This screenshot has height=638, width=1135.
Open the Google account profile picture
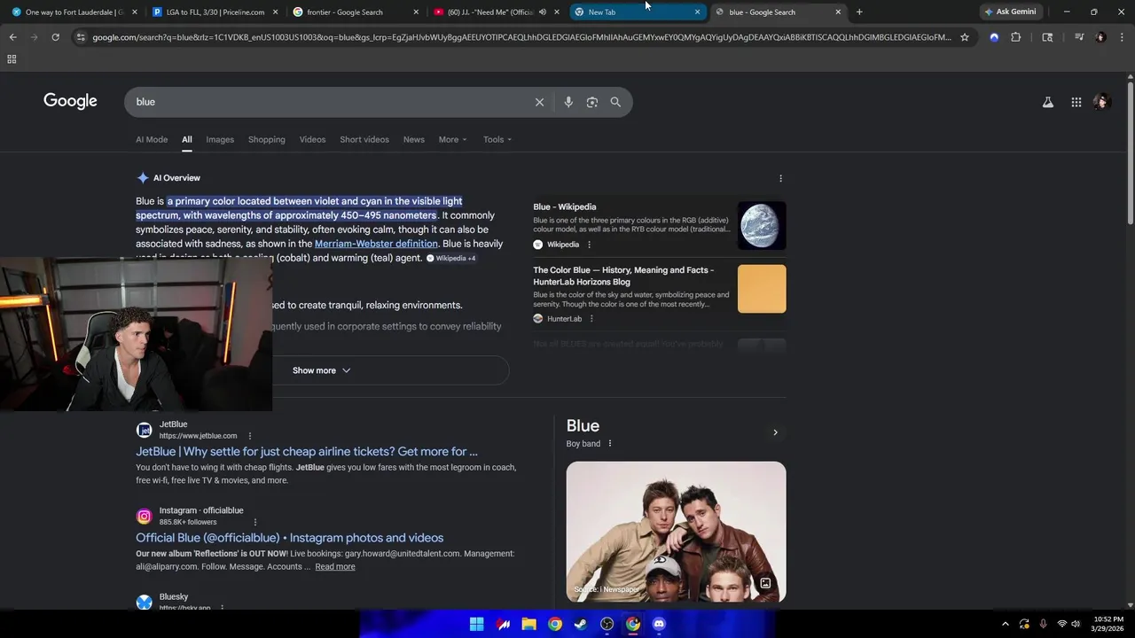coord(1102,102)
